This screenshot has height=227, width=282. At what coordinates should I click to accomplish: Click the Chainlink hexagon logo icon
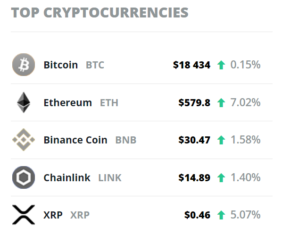(24, 177)
